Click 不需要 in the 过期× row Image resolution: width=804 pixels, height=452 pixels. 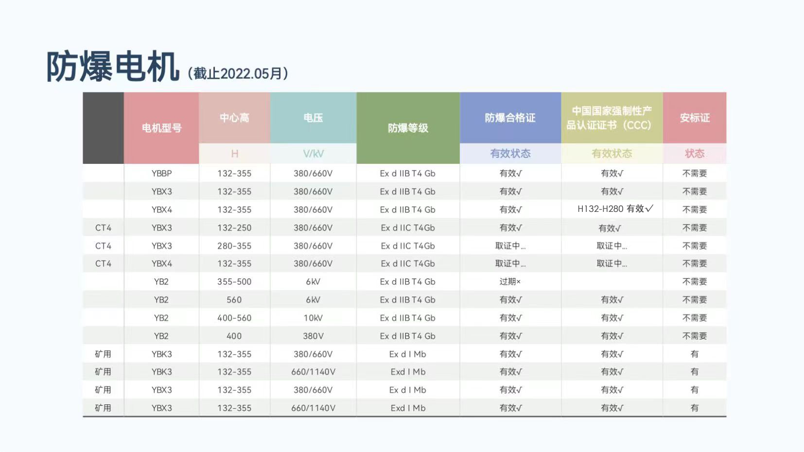695,282
